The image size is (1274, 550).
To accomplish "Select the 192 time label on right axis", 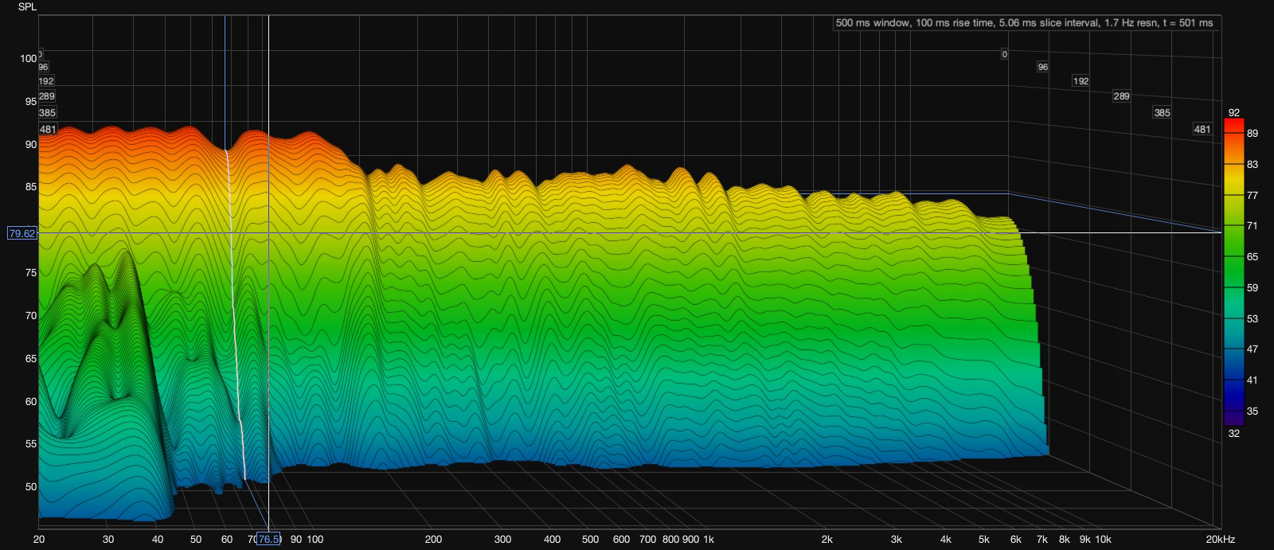I will click(x=1081, y=81).
